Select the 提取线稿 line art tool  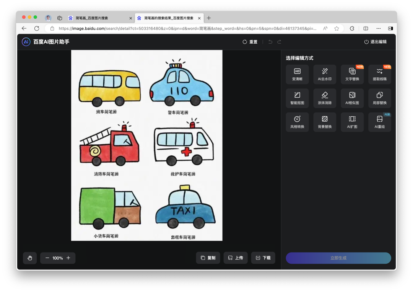point(380,74)
